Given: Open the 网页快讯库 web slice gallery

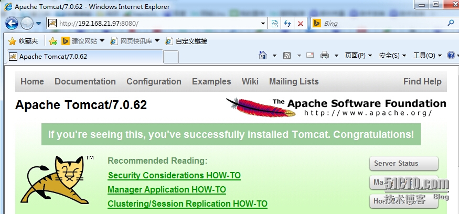Looking at the screenshot, I should (135, 41).
